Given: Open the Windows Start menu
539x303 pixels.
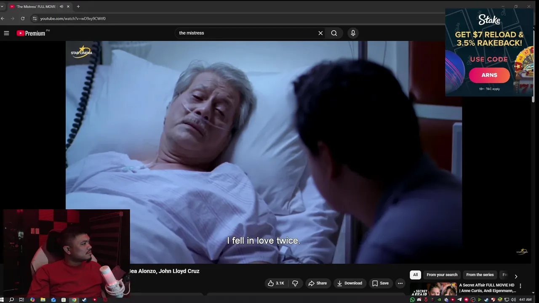Looking at the screenshot, I should (x=2, y=300).
